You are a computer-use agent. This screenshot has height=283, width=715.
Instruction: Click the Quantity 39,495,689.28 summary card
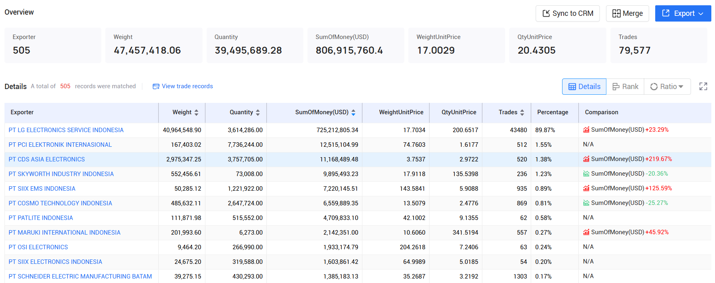255,45
